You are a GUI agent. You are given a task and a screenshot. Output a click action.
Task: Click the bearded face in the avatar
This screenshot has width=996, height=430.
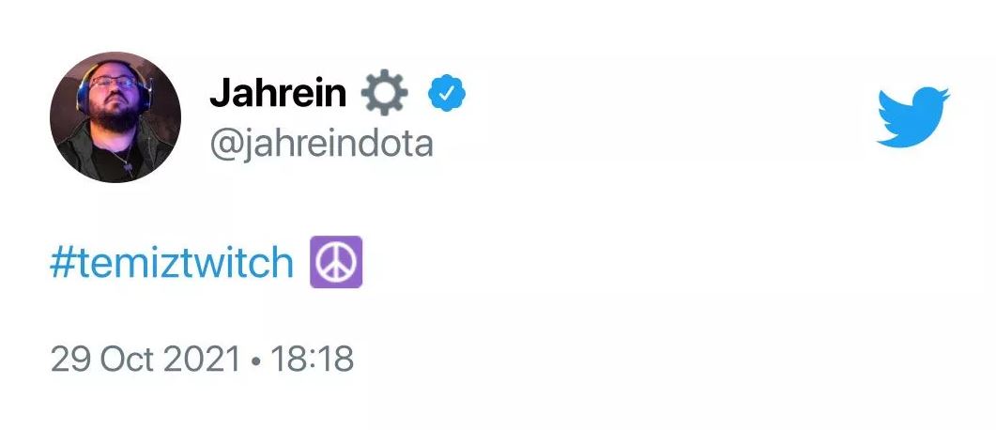click(114, 105)
